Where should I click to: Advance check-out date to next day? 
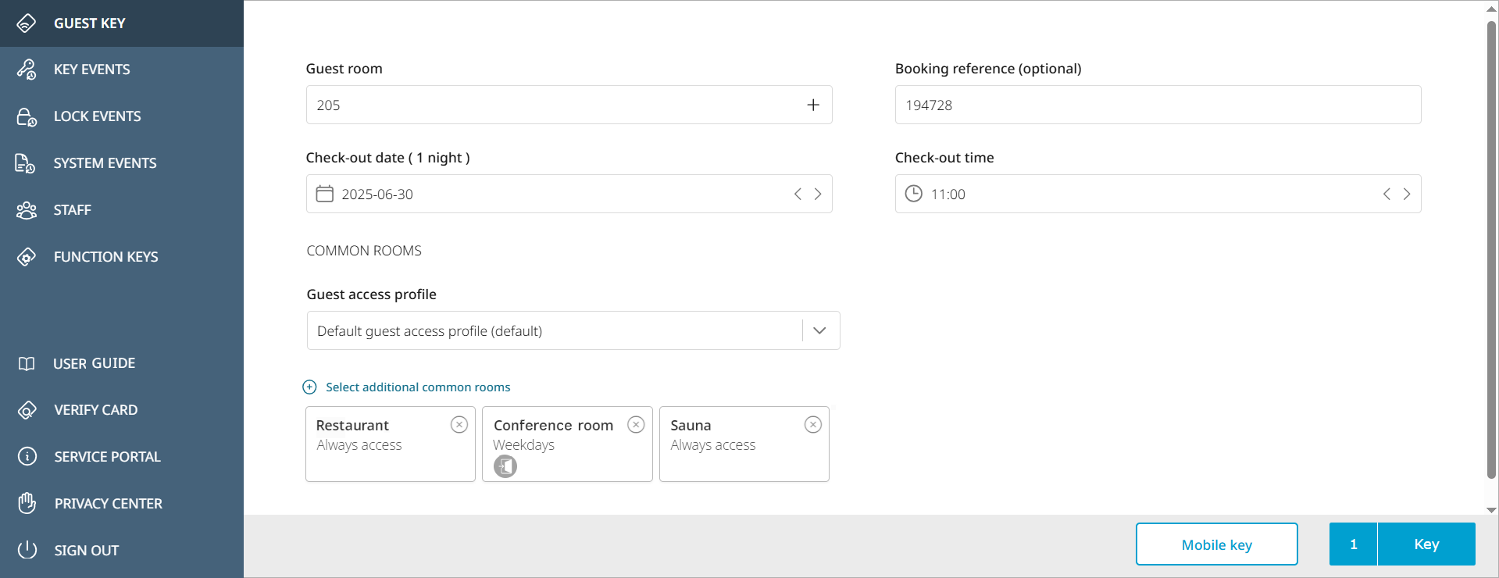(x=818, y=194)
